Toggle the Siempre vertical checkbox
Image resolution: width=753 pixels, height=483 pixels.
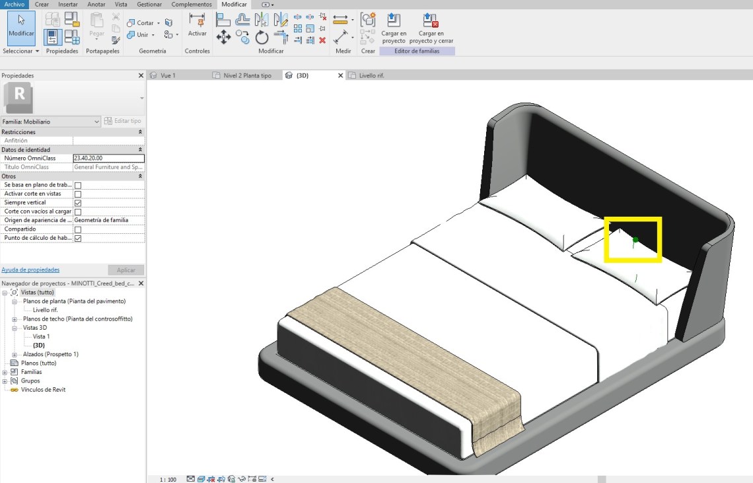[78, 203]
